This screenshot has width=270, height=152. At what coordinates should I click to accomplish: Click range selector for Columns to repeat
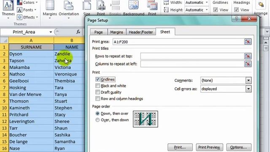248,64
